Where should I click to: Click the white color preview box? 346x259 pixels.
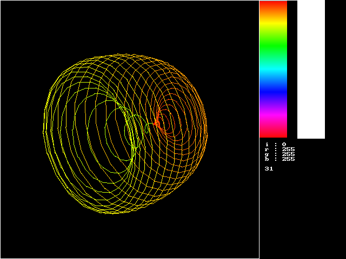(311, 69)
